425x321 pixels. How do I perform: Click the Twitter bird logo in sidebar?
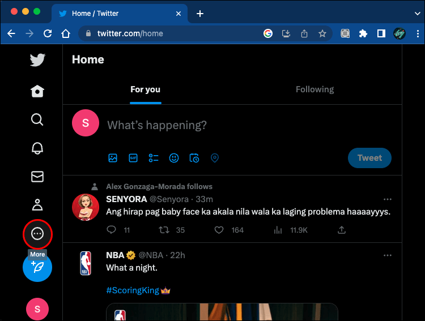click(37, 60)
